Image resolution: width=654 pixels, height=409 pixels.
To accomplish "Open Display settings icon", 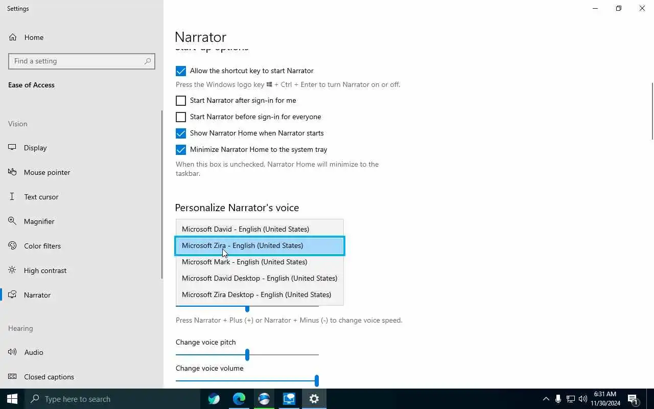I will (13, 148).
